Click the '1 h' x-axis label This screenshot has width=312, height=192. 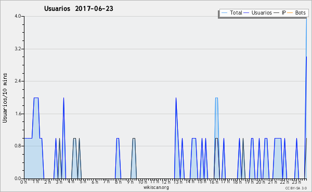[x=36, y=182]
